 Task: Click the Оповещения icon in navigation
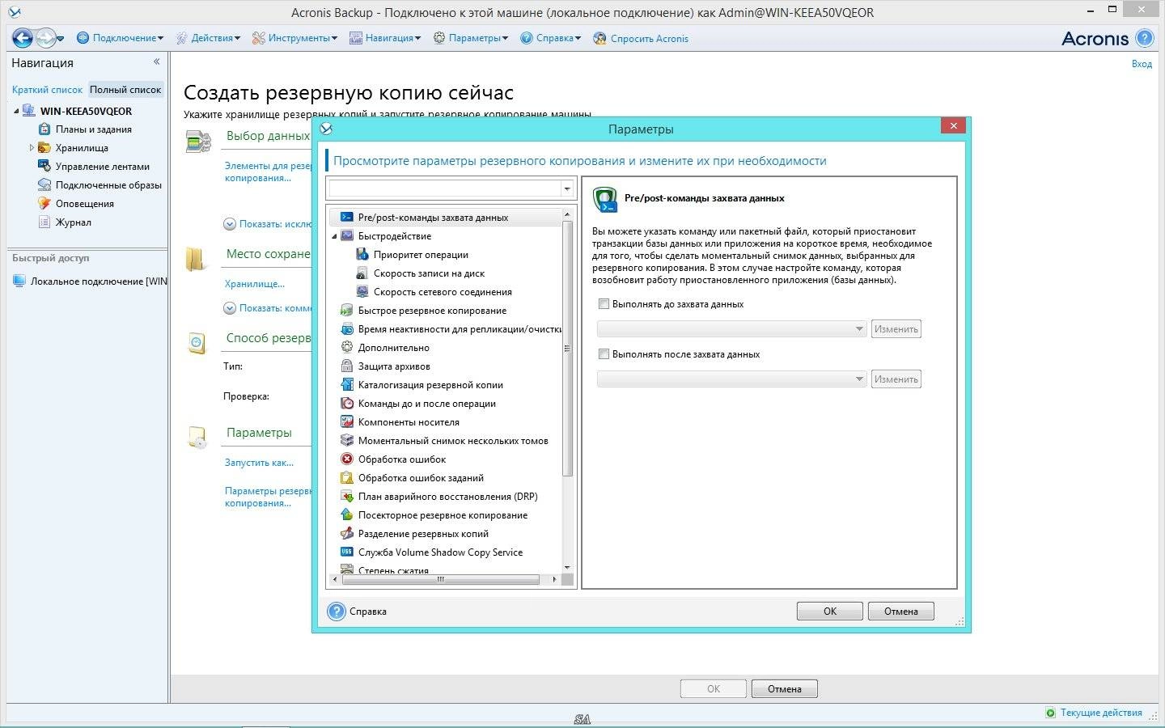pyautogui.click(x=44, y=203)
